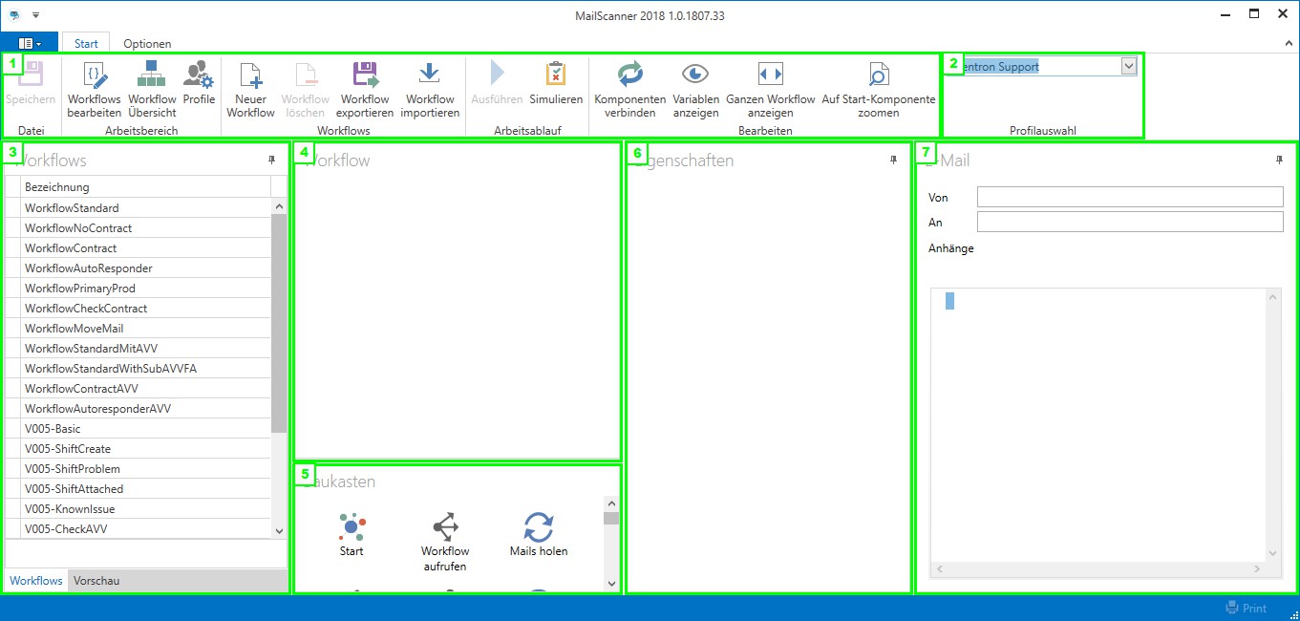This screenshot has width=1300, height=621.
Task: Select WorkflowAutoResponder in the list
Action: (89, 268)
